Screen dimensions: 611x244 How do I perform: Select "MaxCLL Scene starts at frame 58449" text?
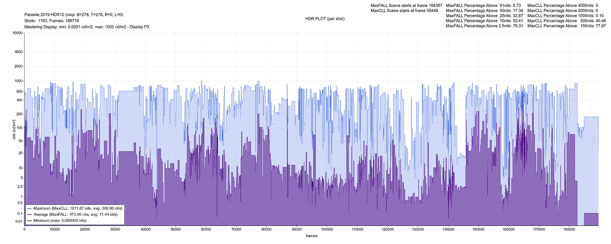404,10
